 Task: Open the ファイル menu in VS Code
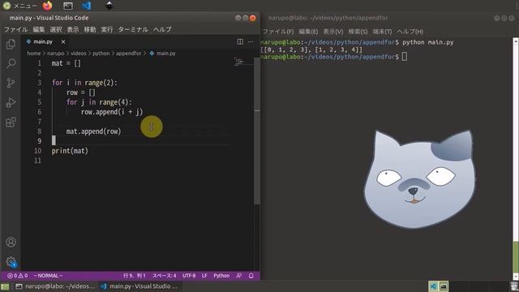pos(15,29)
